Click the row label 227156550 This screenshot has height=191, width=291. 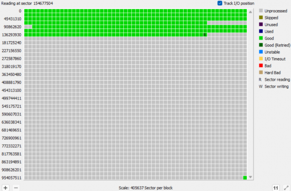tap(12, 51)
